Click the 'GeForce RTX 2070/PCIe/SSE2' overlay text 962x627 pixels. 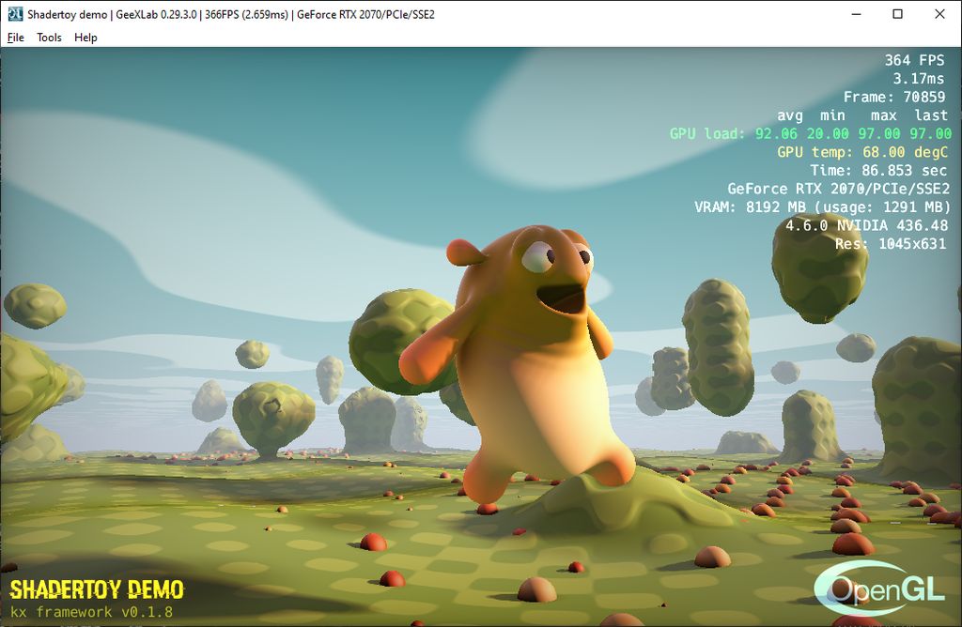838,189
